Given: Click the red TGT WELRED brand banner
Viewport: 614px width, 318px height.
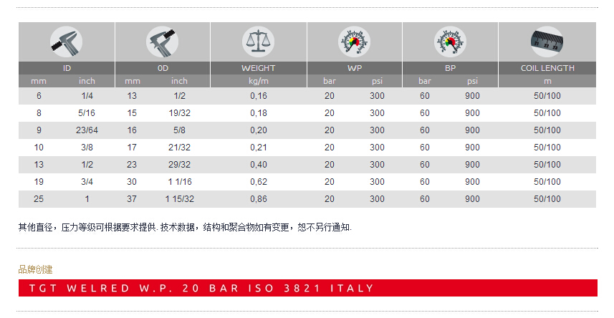Looking at the screenshot, I should click(307, 288).
